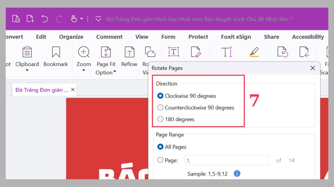The image size is (334, 187).
Task: Click the Redo icon
Action: tap(59, 19)
